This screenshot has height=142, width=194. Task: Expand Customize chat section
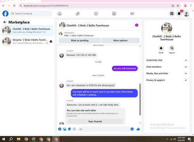pyautogui.click(x=166, y=60)
